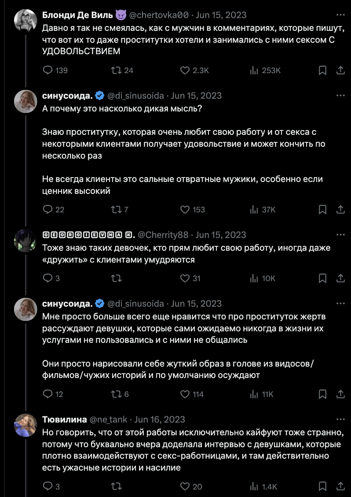Screen dimensions: 351x497
Task: Share @Cherrity88's reply tweet
Action: tap(340, 278)
